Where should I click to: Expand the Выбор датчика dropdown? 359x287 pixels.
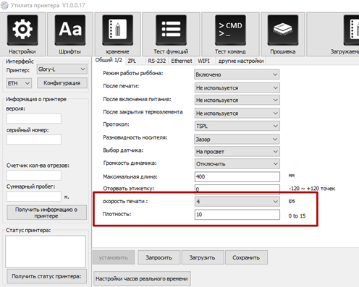click(x=237, y=151)
